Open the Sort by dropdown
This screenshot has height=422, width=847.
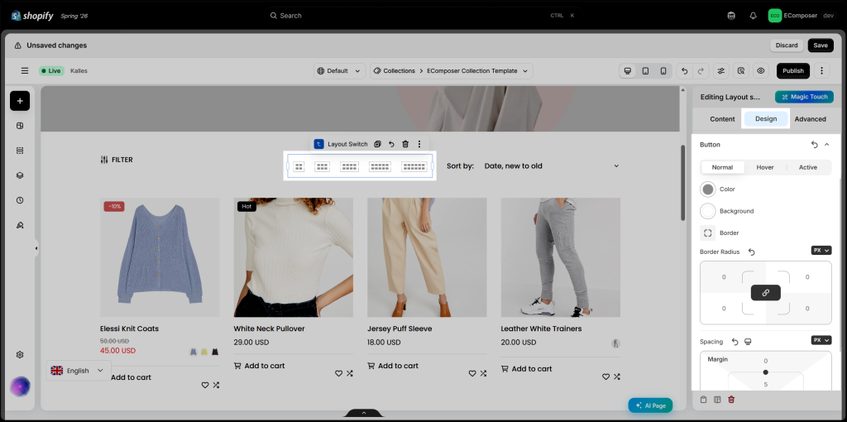551,165
